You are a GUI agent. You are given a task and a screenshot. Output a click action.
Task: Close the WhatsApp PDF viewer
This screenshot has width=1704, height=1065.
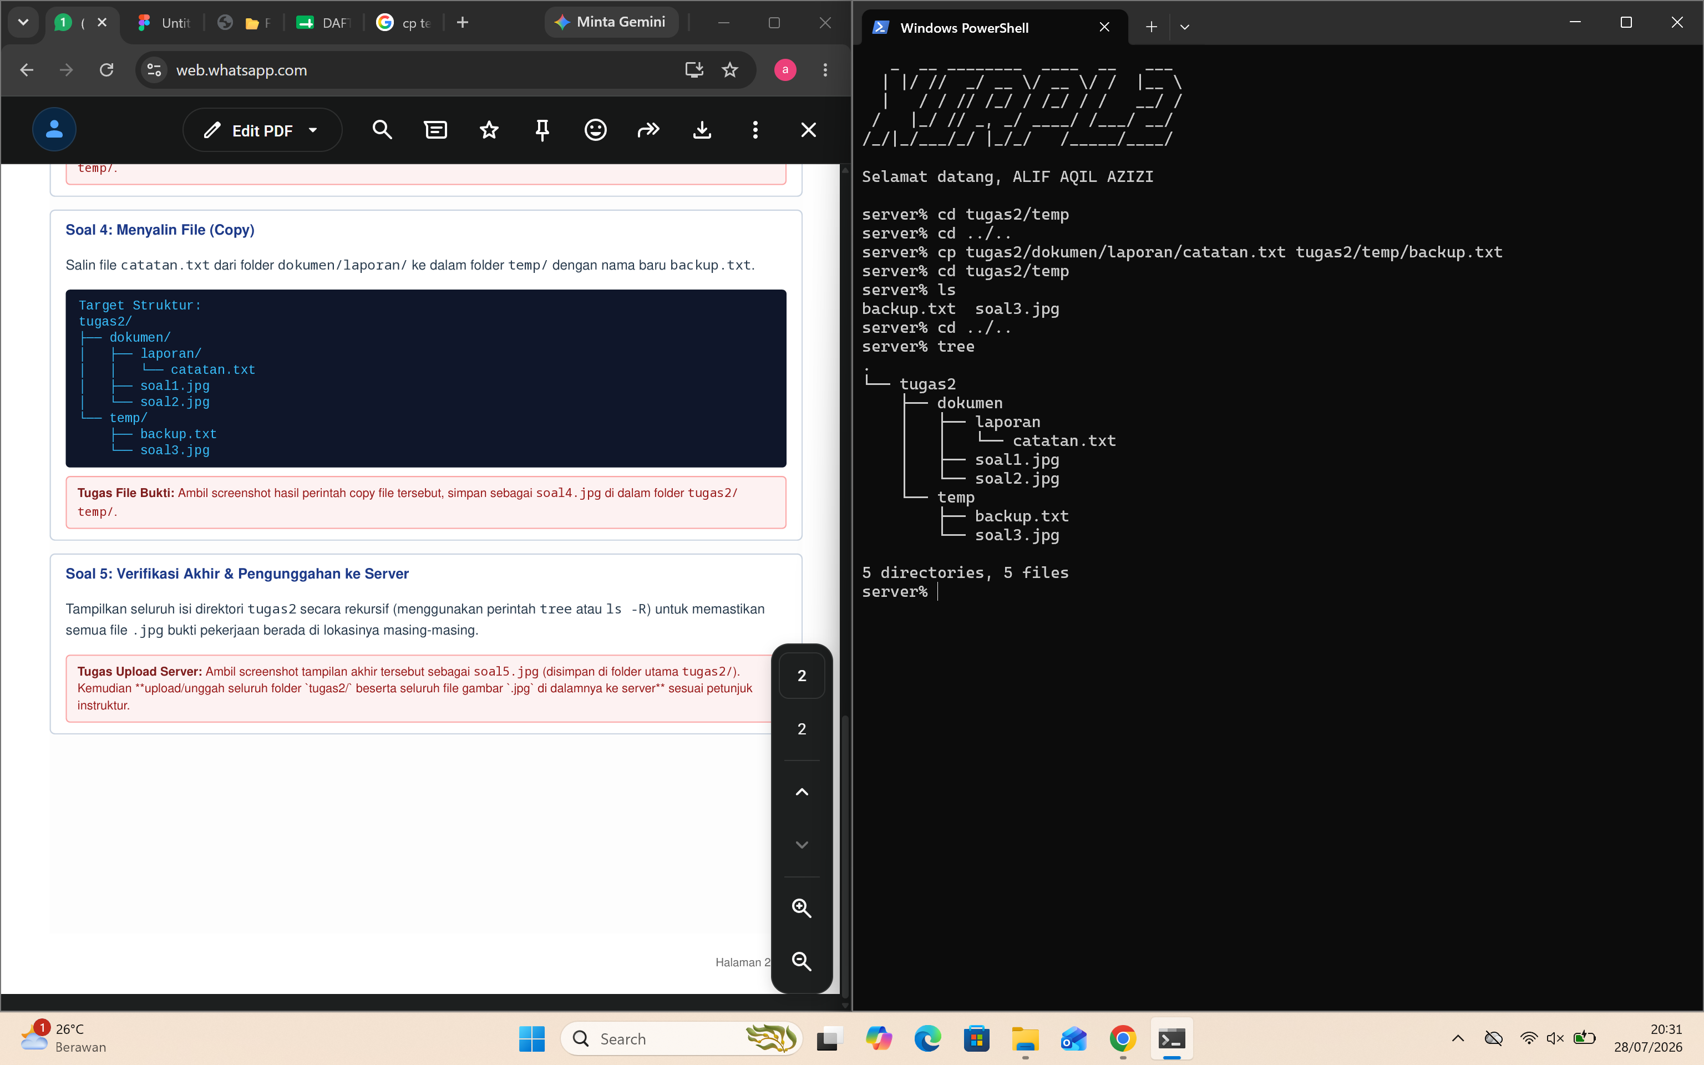click(808, 130)
